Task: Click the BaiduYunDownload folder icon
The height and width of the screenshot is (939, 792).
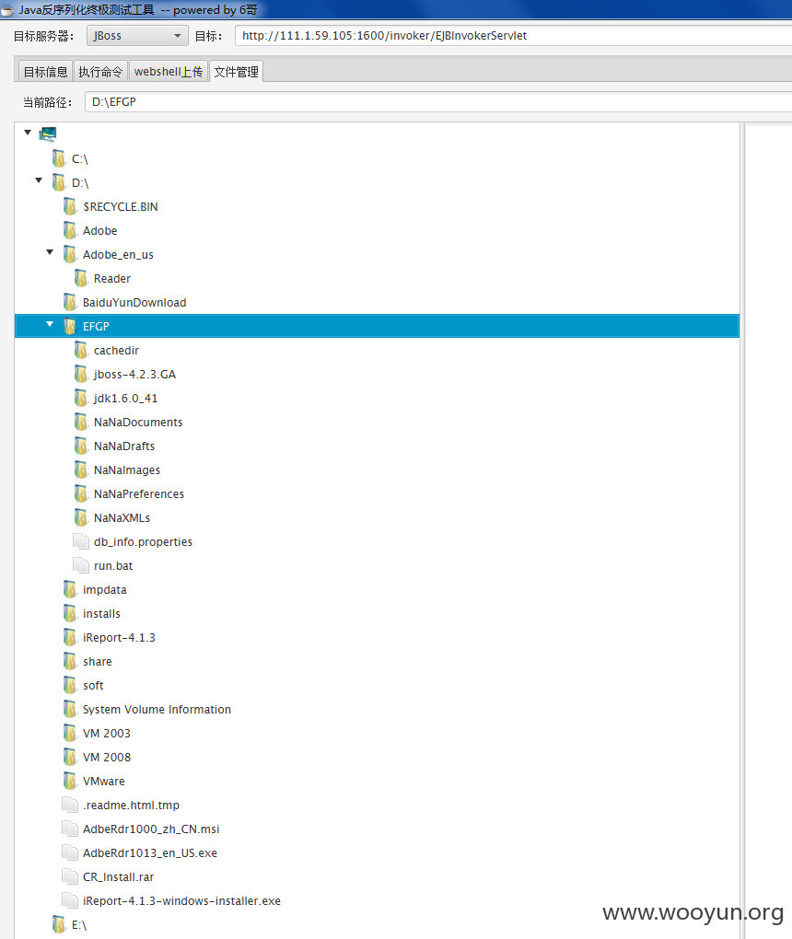Action: coord(69,303)
